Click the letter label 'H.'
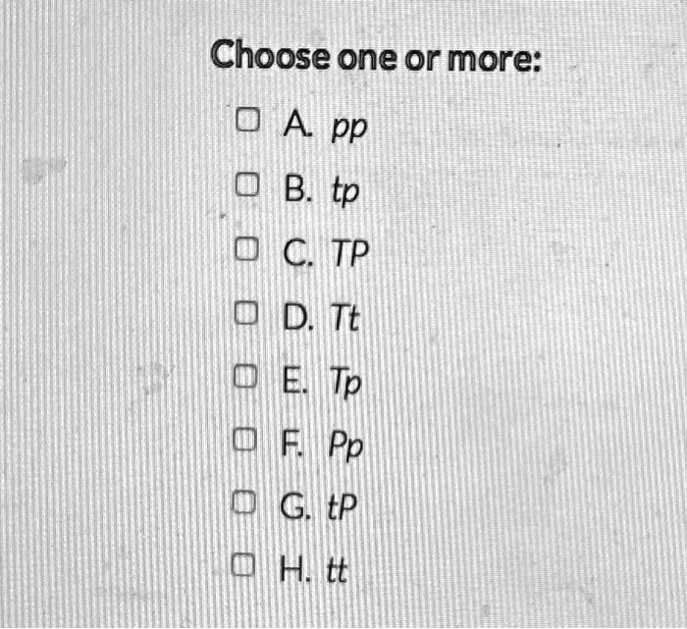The width and height of the screenshot is (687, 629). [x=294, y=569]
